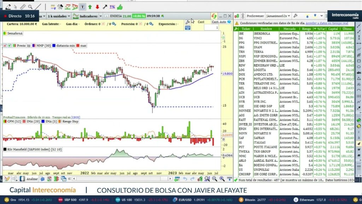Sort by Nombre column header
Viewport: 362px width, 204px height.
[x=266, y=29]
